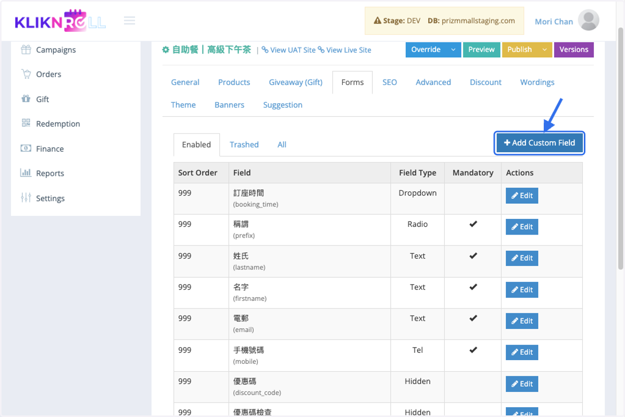The image size is (625, 417).
Task: Click the Settings sliders icon
Action: (x=26, y=198)
